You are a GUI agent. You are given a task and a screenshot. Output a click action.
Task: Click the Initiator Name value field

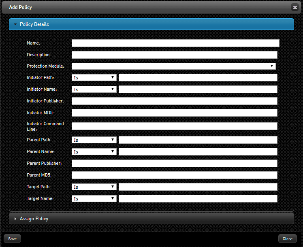click(x=198, y=89)
